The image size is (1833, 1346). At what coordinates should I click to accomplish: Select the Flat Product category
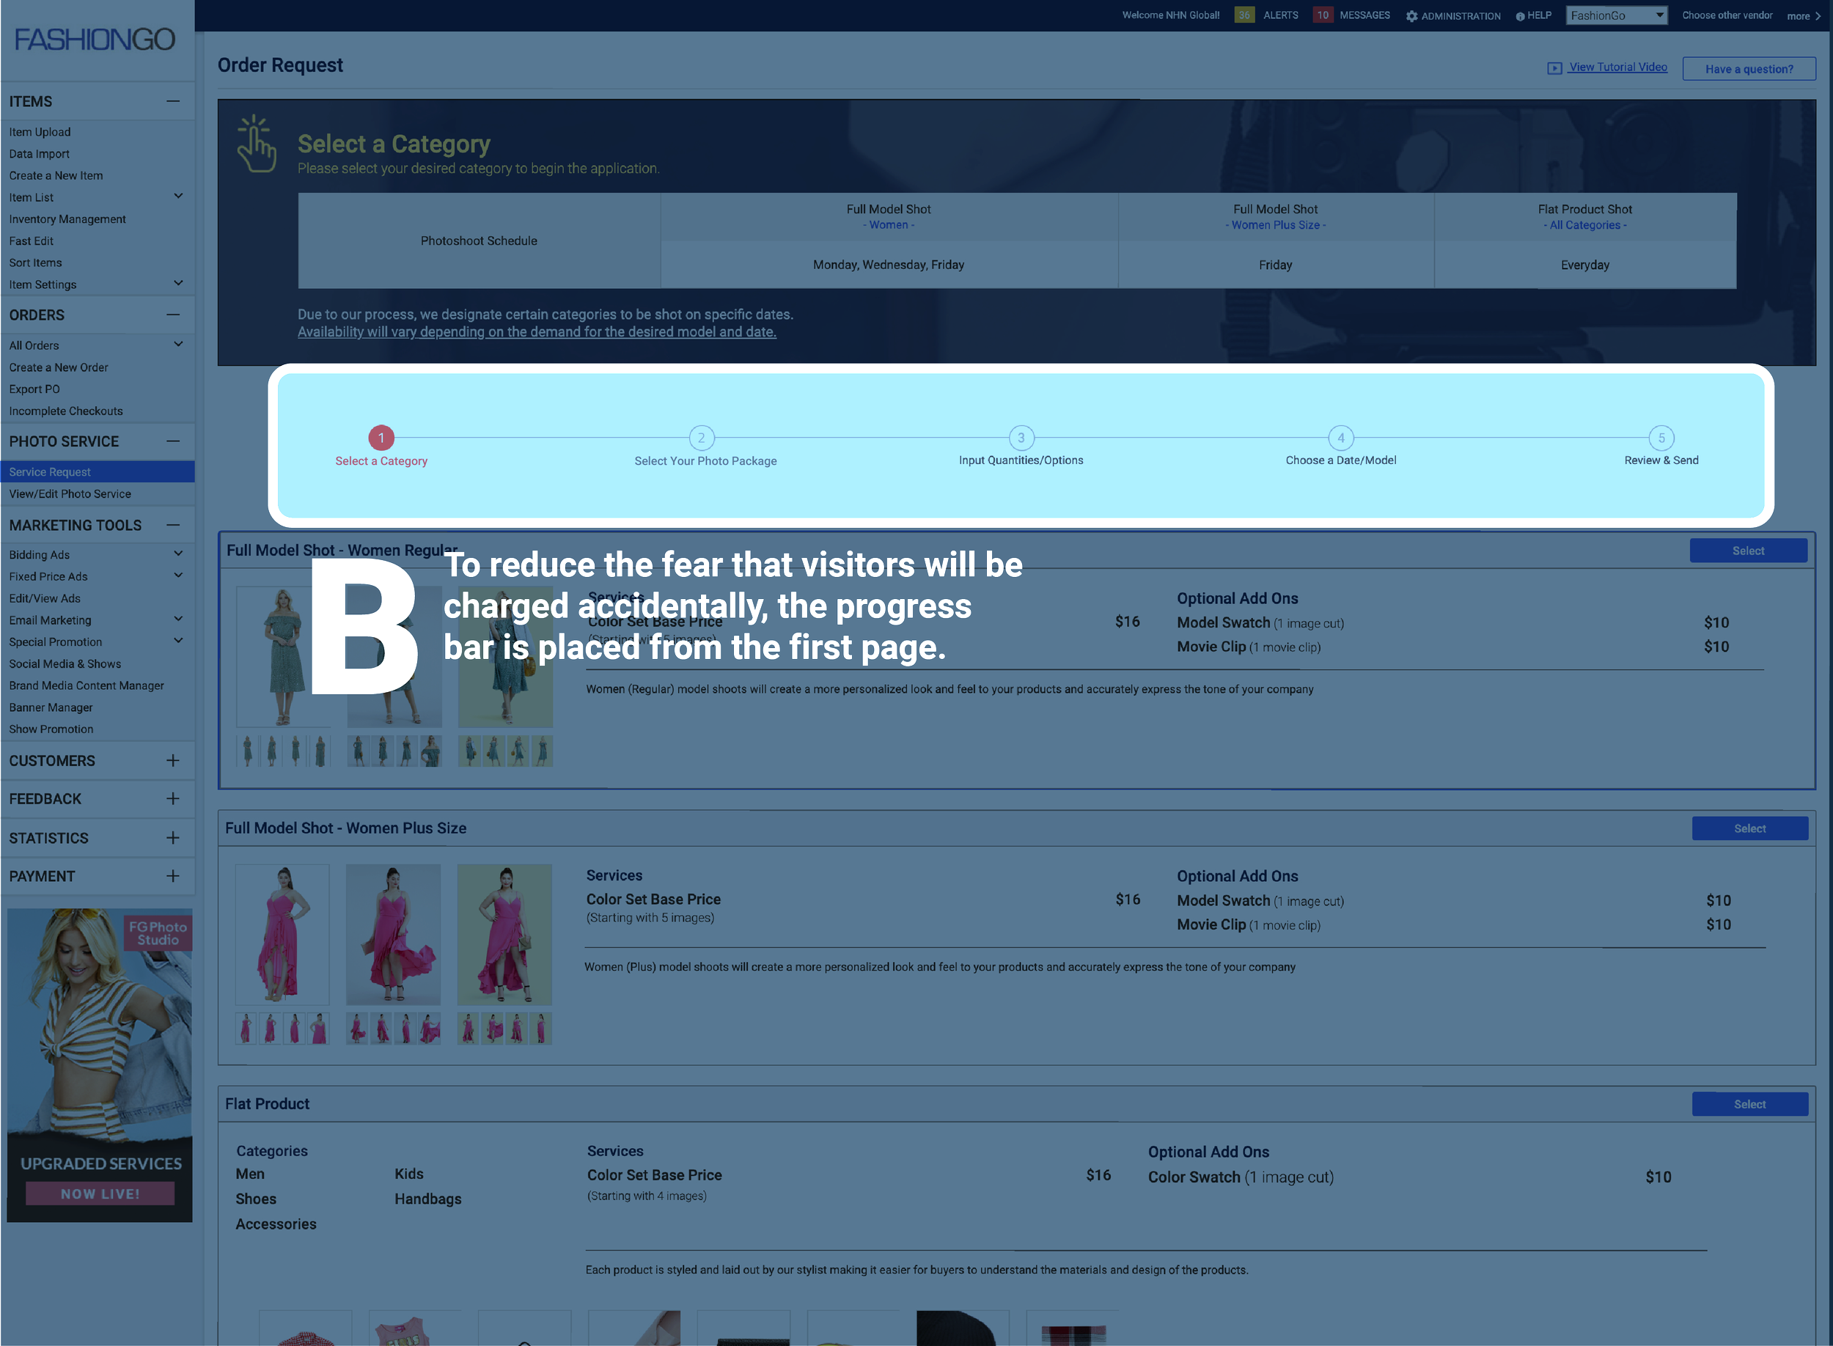tap(1749, 1104)
